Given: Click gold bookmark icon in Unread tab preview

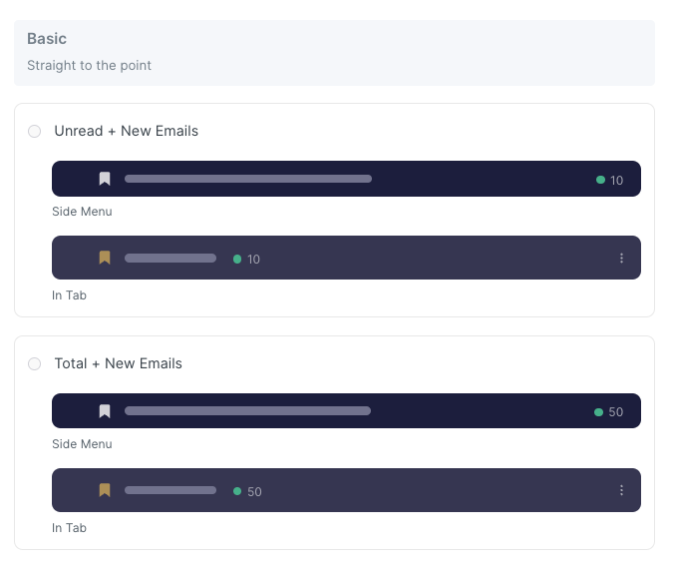Looking at the screenshot, I should [105, 258].
